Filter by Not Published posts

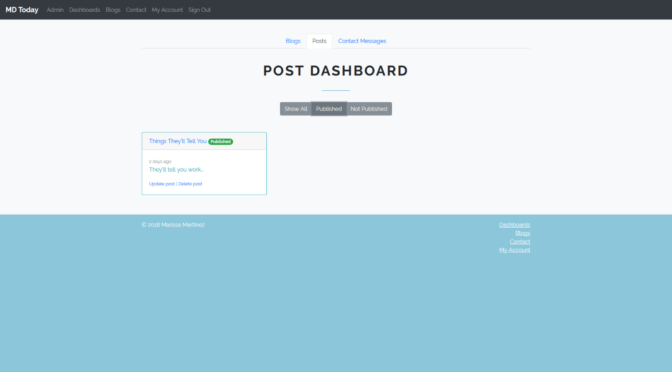coord(369,109)
